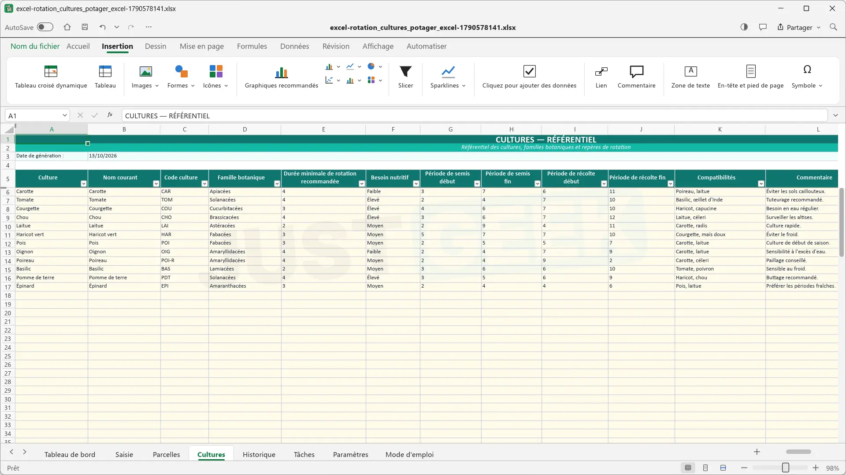Open the Name Box dropdown arrow
The height and width of the screenshot is (475, 846).
(x=65, y=116)
